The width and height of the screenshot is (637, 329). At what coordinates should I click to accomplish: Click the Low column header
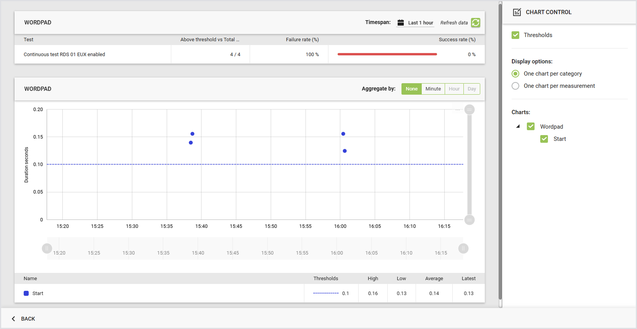[401, 279]
